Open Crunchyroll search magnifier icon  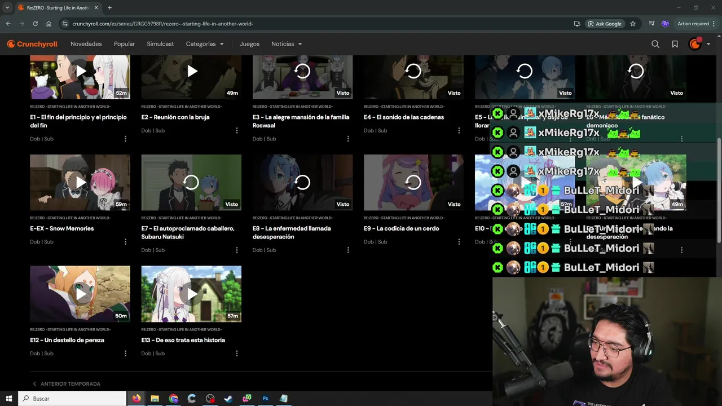click(655, 44)
